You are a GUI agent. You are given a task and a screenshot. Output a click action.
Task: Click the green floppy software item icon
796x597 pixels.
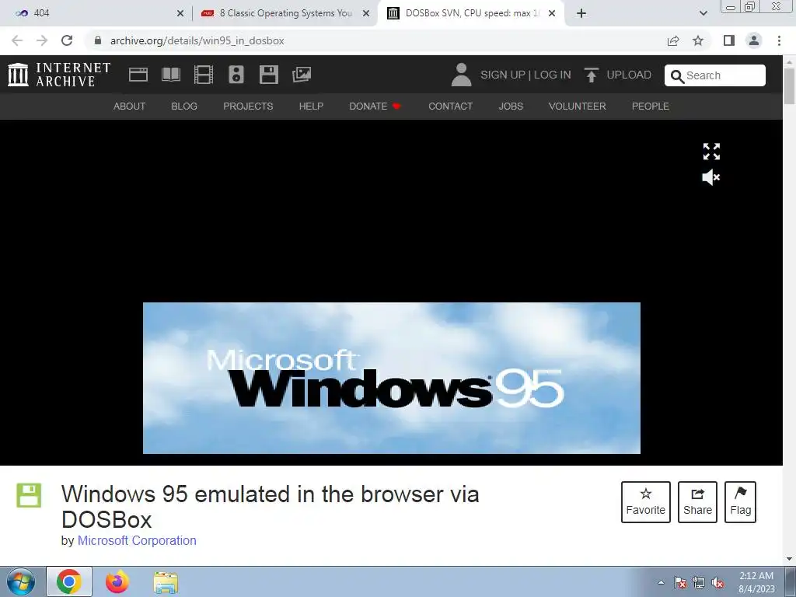[29, 495]
